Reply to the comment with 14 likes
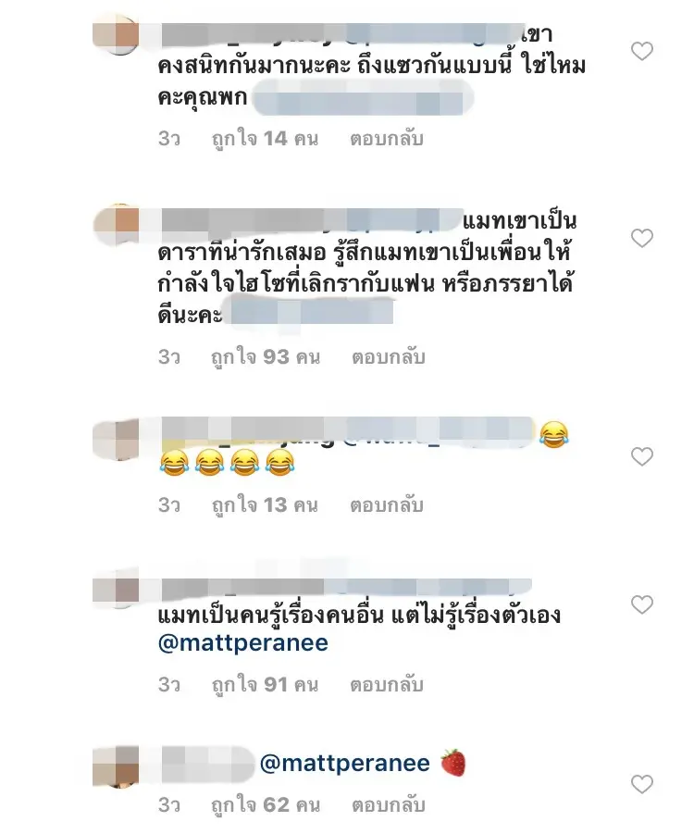 [387, 139]
